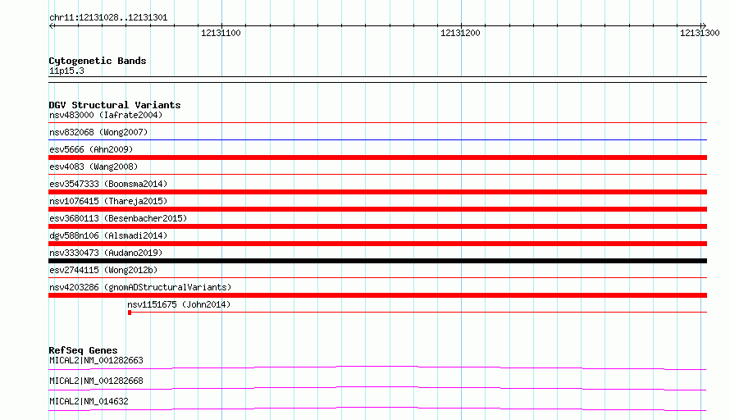This screenshot has width=730, height=420.
Task: Open variant esv5666 (Ahn2009)
Action: point(91,149)
